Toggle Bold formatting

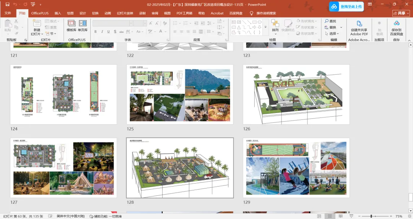click(95, 32)
